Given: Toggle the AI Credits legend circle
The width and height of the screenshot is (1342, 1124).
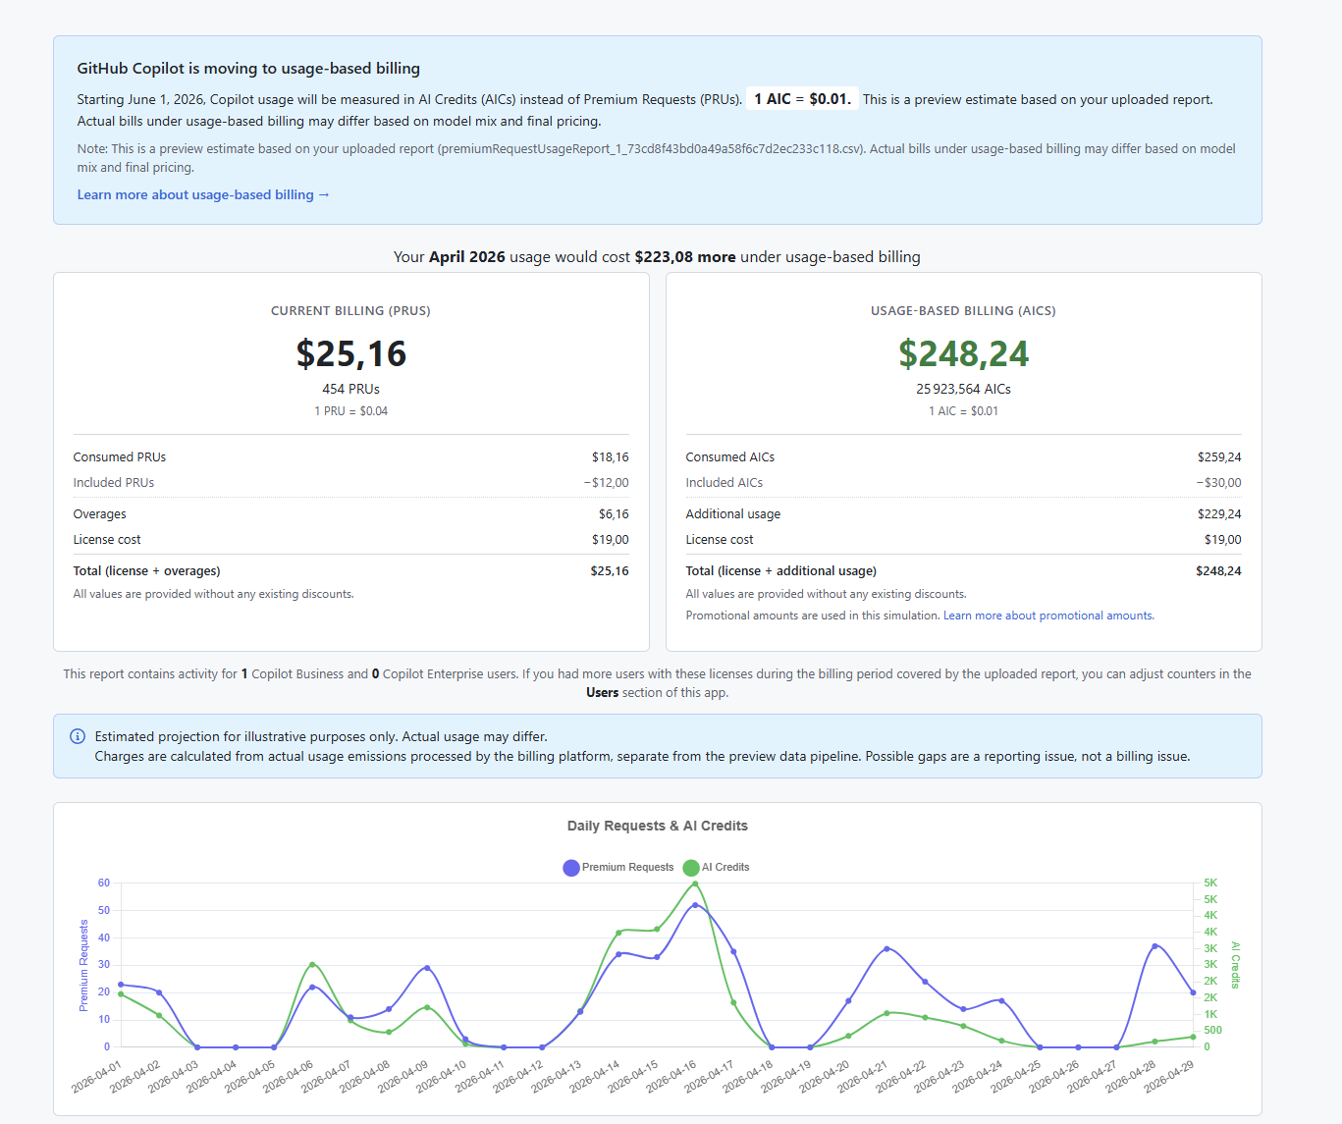Looking at the screenshot, I should point(691,868).
